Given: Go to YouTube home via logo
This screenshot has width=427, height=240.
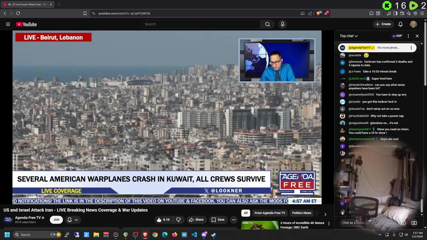Looking at the screenshot, I should point(26,24).
